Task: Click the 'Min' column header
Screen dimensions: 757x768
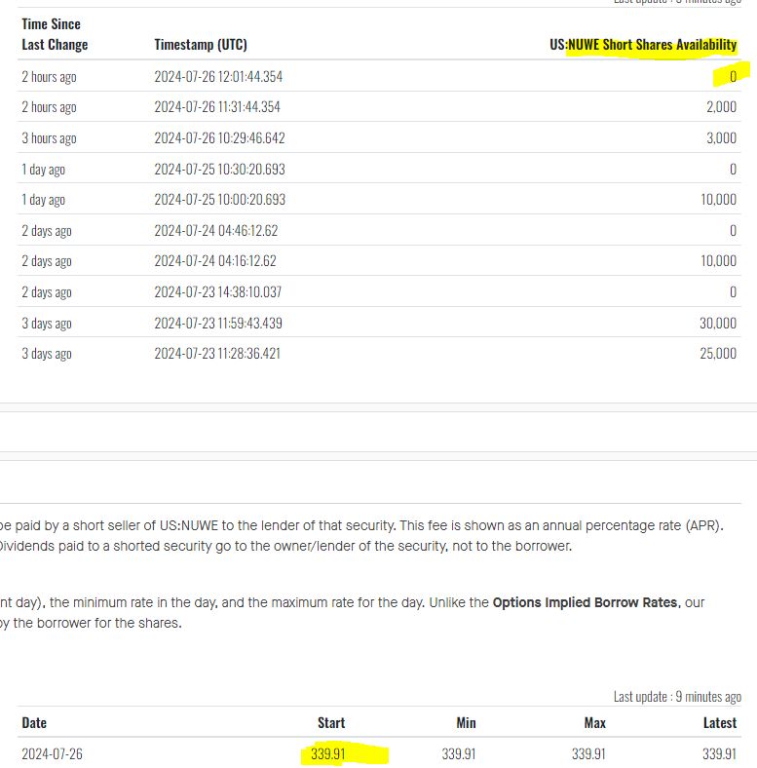Action: pyautogui.click(x=466, y=723)
